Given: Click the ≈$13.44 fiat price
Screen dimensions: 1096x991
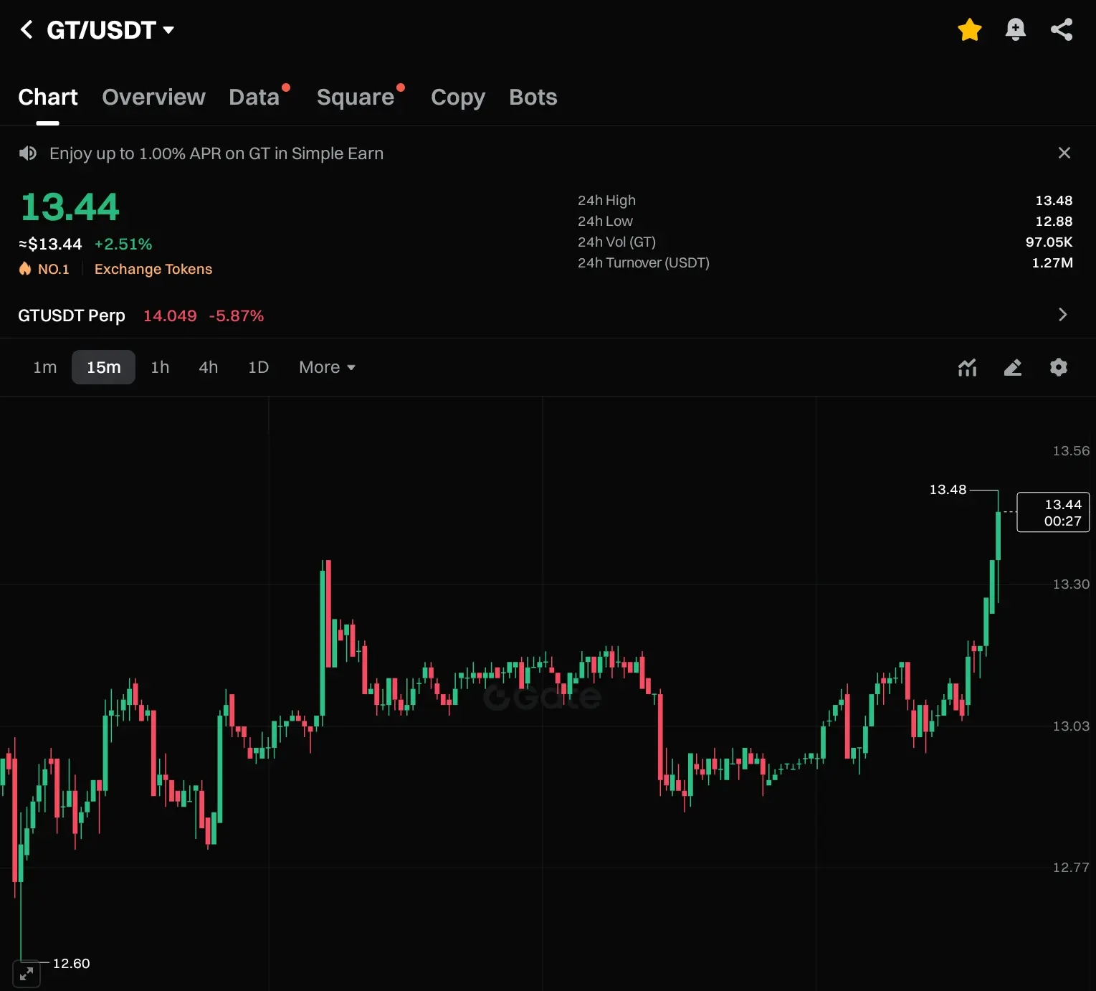Looking at the screenshot, I should (50, 245).
